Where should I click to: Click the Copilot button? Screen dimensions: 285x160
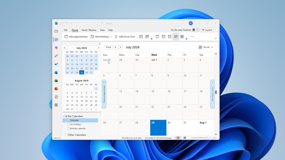(x=207, y=30)
